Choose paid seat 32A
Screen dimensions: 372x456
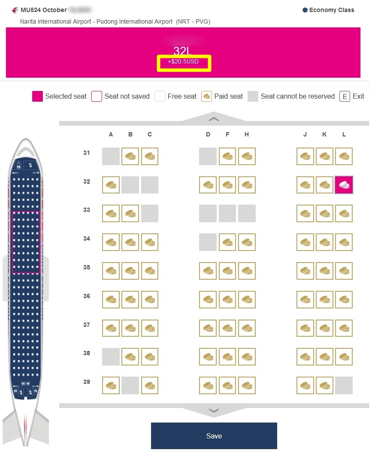pyautogui.click(x=111, y=185)
